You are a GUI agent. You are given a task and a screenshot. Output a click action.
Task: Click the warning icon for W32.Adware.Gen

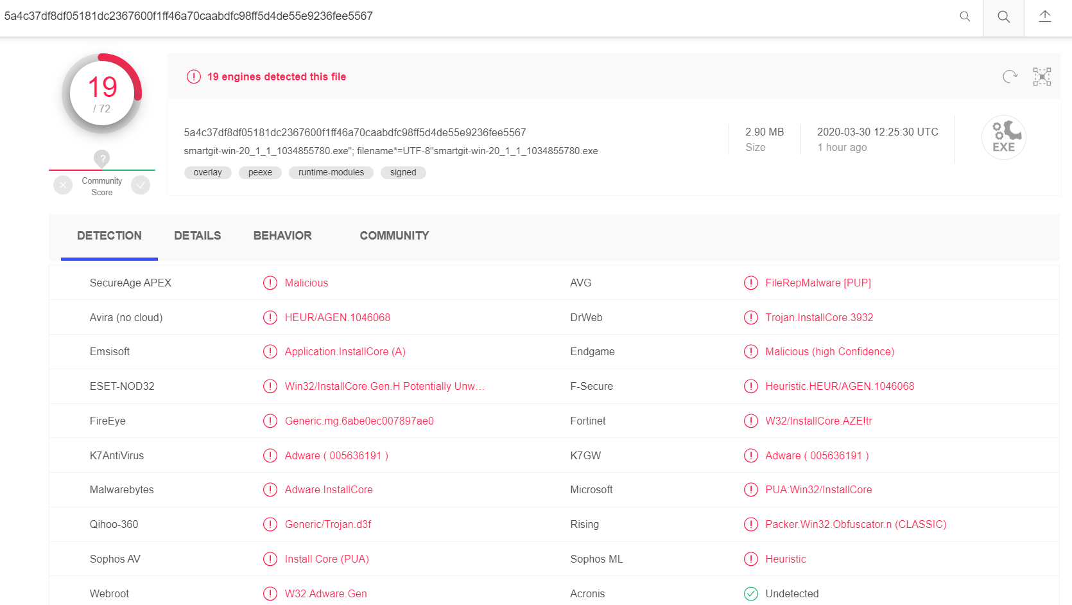(270, 593)
